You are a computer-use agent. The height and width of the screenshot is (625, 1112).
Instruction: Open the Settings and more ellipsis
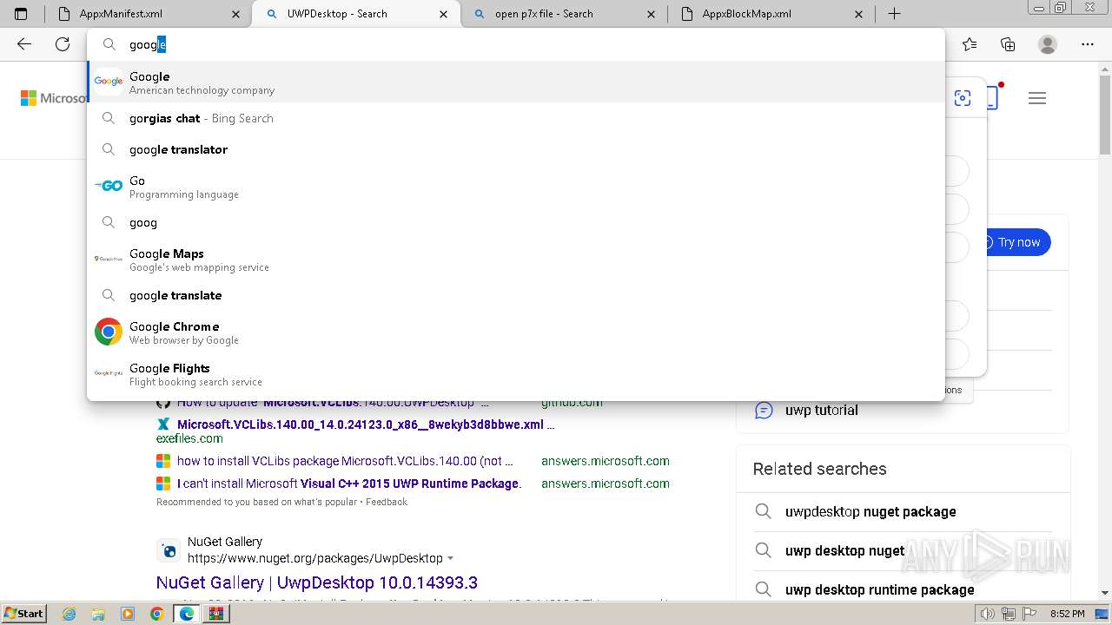tap(1088, 44)
